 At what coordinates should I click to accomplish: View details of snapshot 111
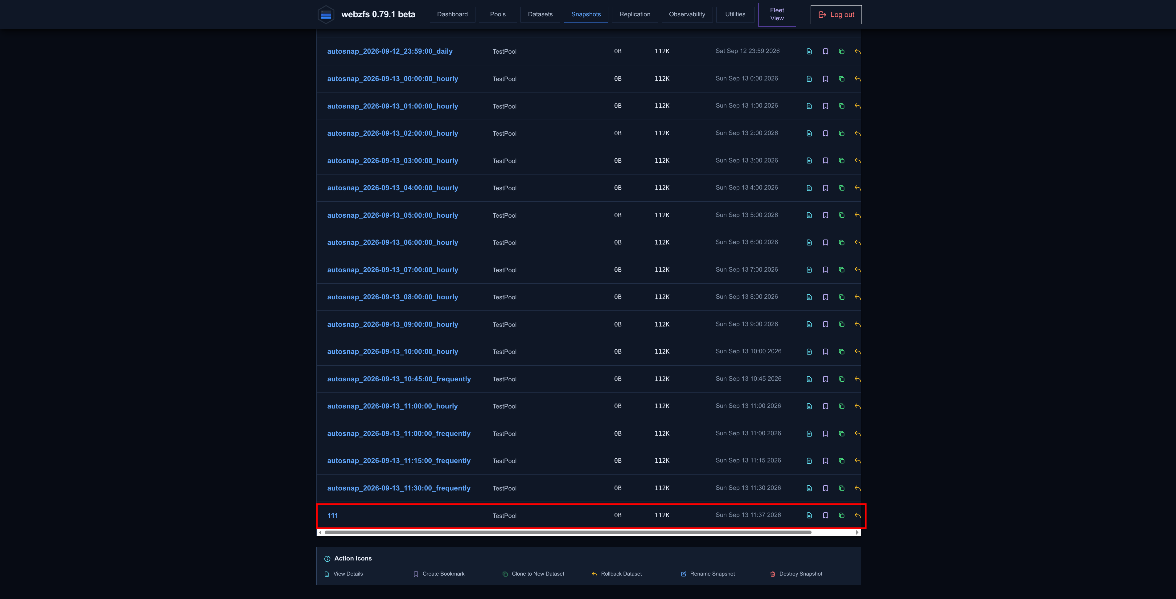[x=809, y=515]
